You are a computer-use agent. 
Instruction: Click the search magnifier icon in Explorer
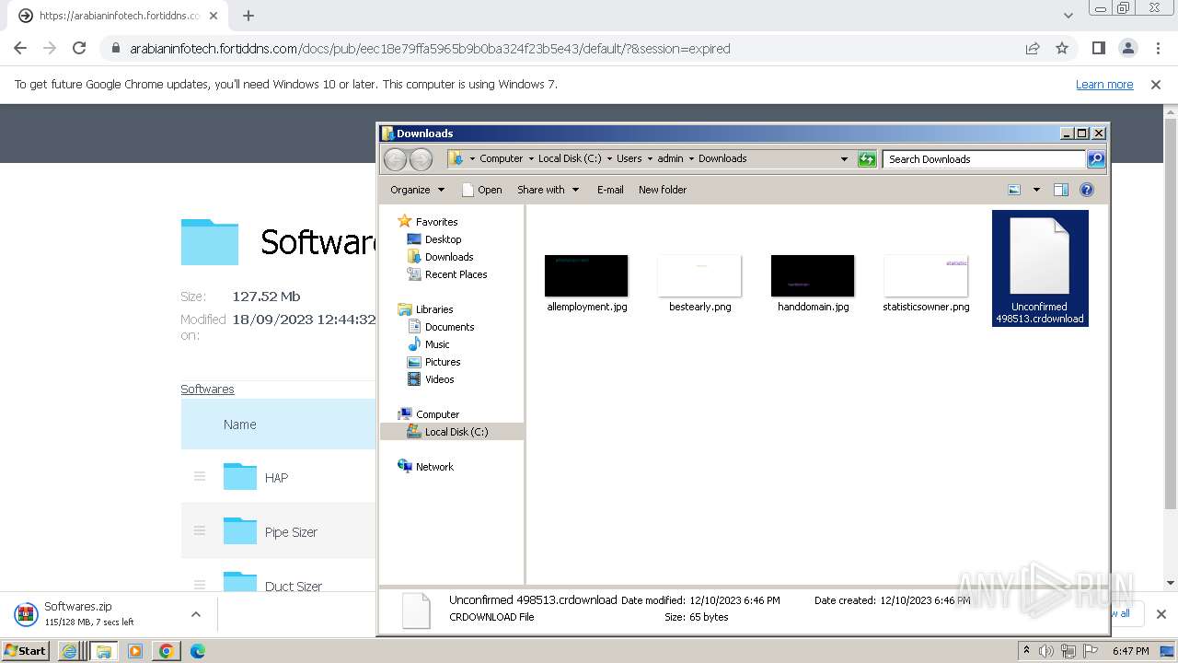(x=1096, y=159)
